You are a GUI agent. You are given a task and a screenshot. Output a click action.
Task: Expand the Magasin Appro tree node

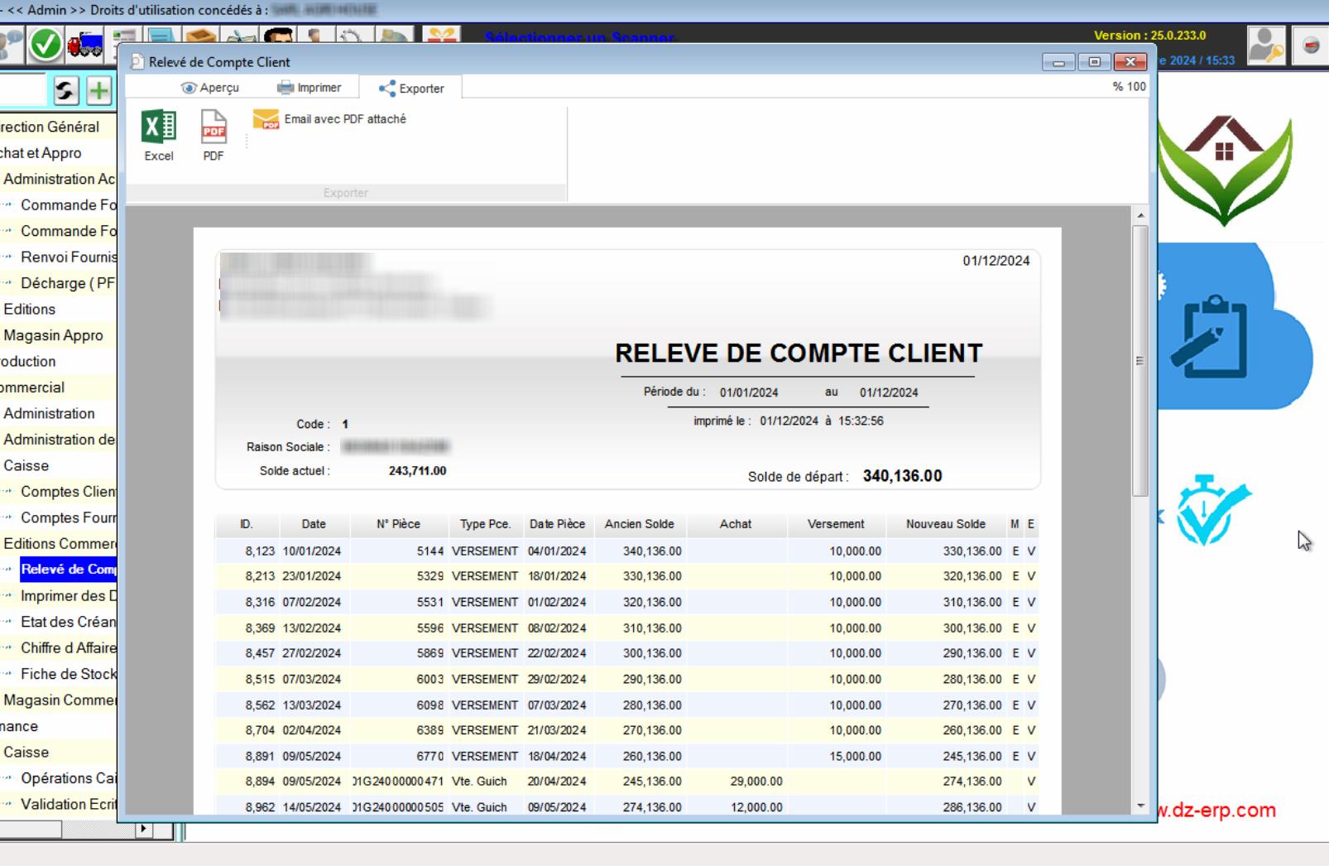53,335
